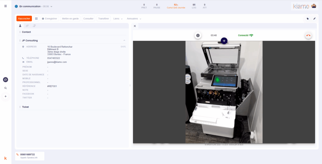End the video with the red phone icon
The height and width of the screenshot is (164, 322).
[x=308, y=35]
